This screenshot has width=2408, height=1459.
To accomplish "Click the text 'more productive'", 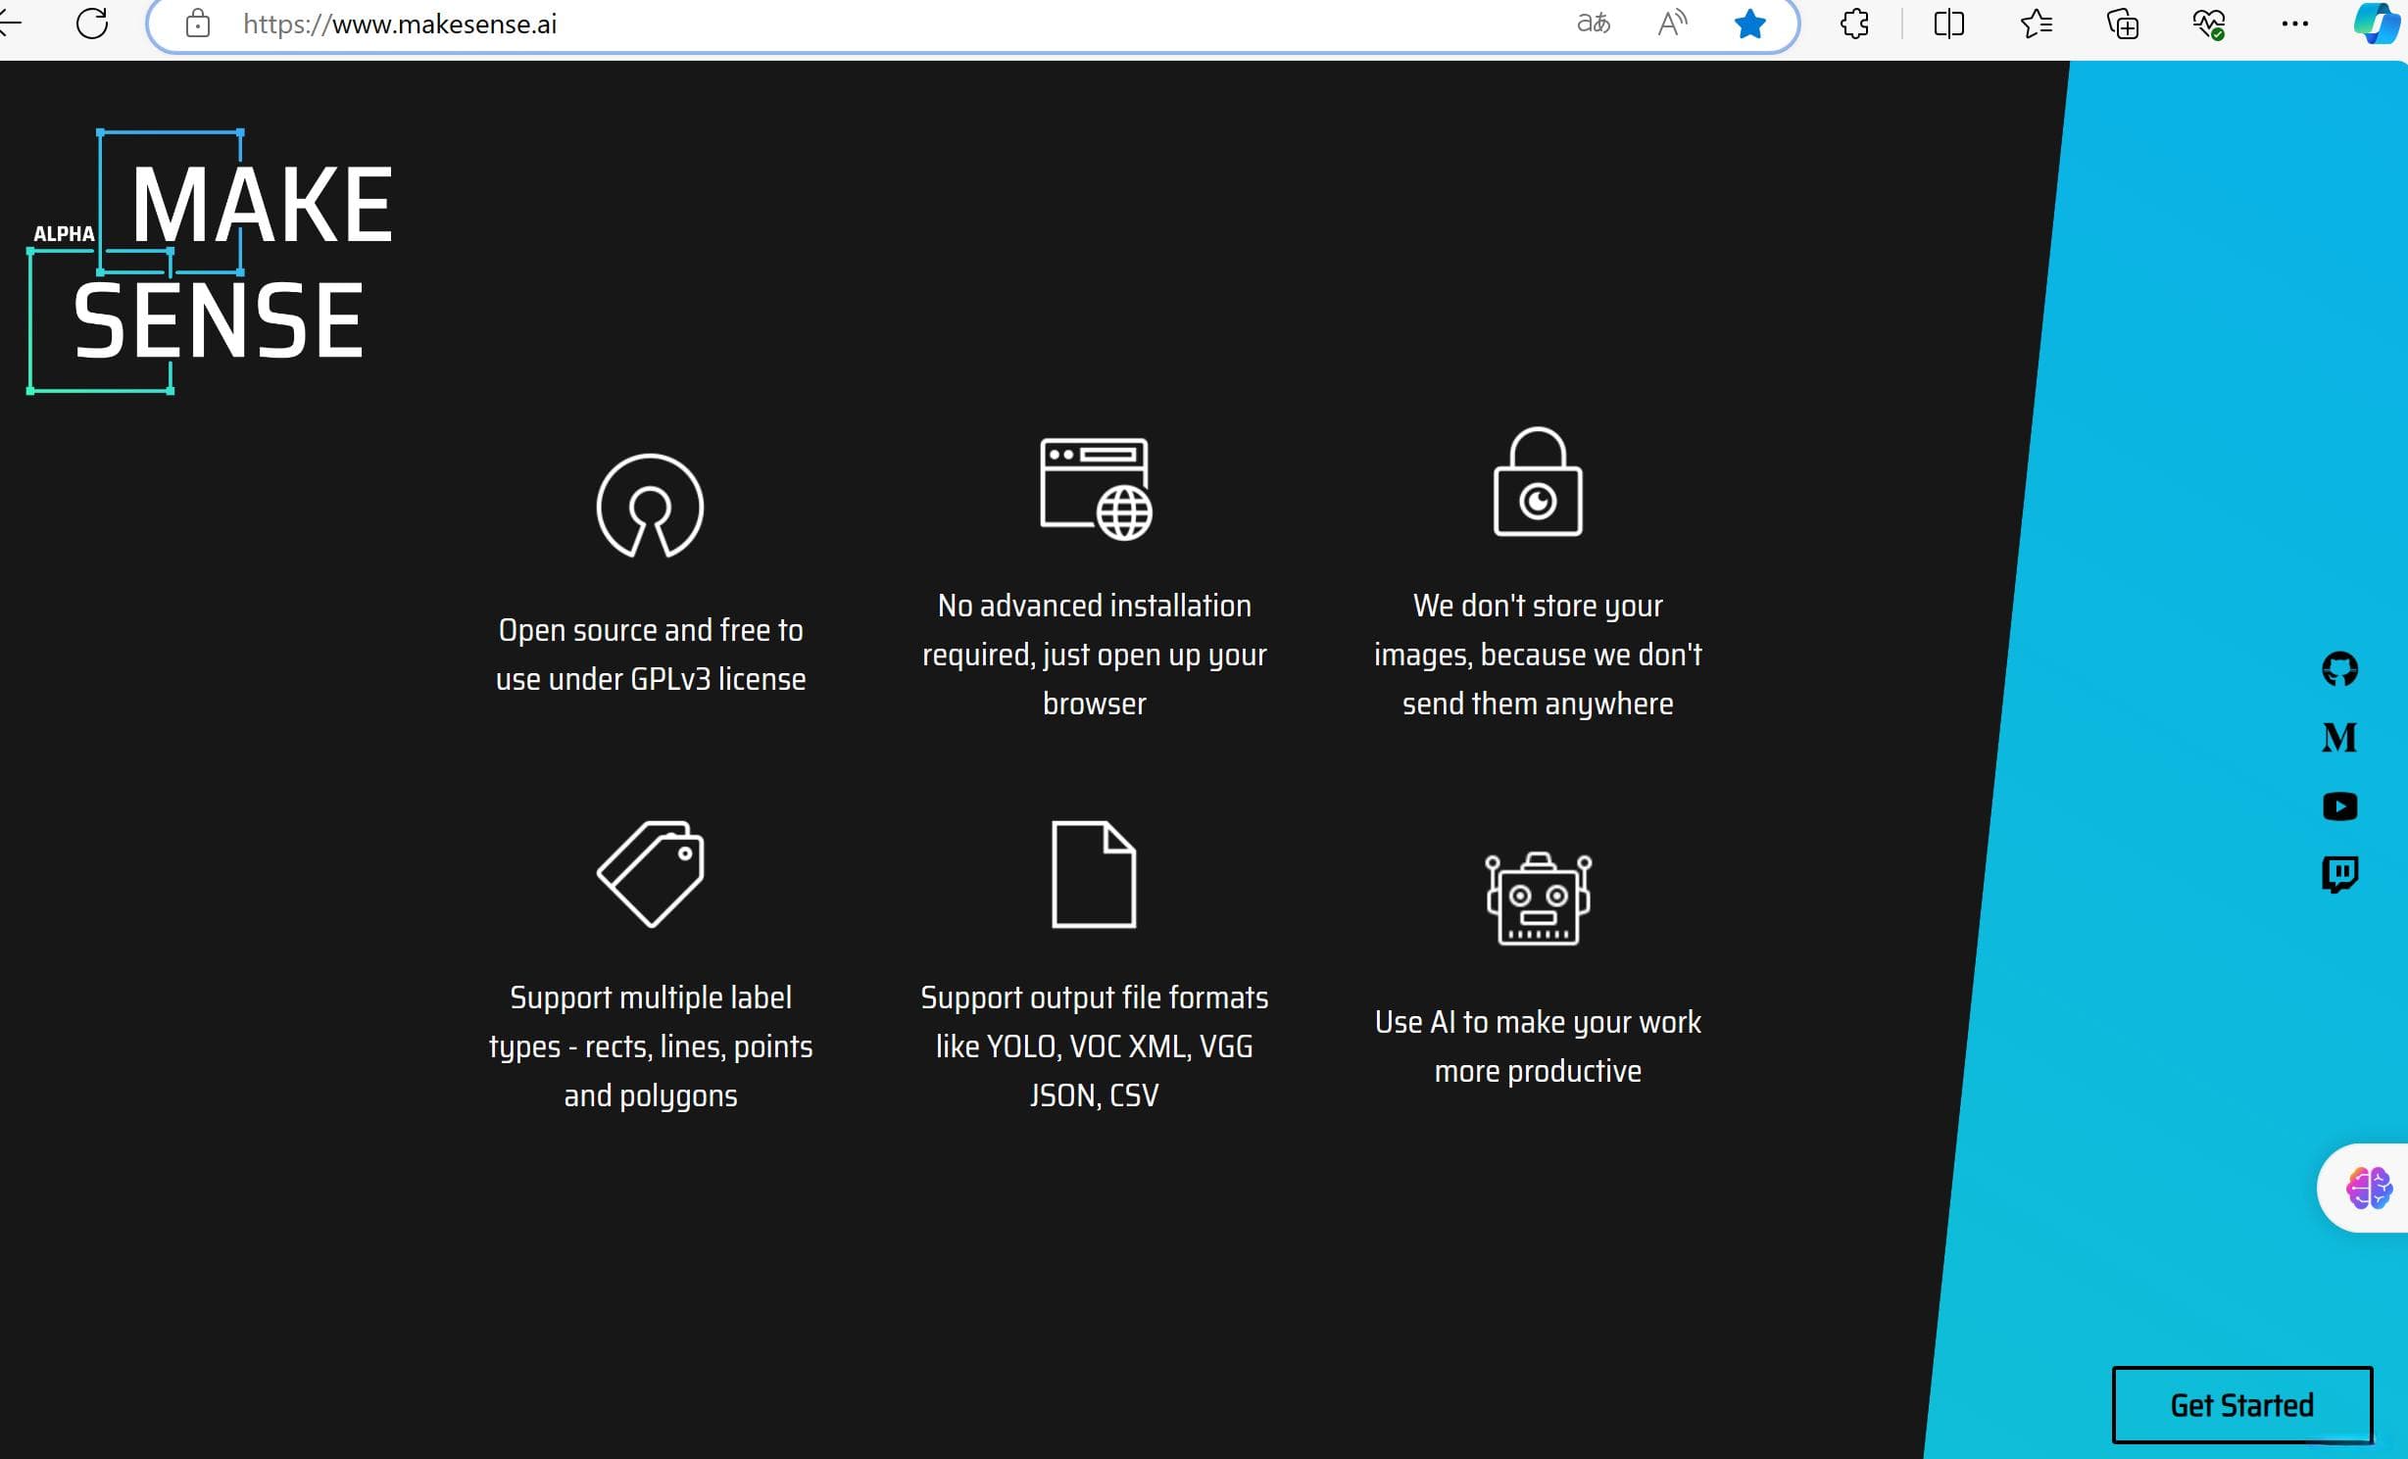I will click(x=1538, y=1070).
